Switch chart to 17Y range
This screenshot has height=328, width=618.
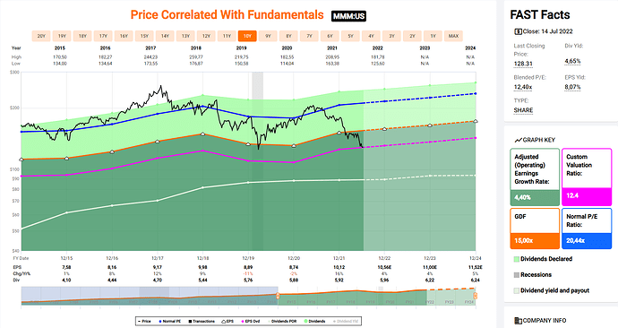103,36
